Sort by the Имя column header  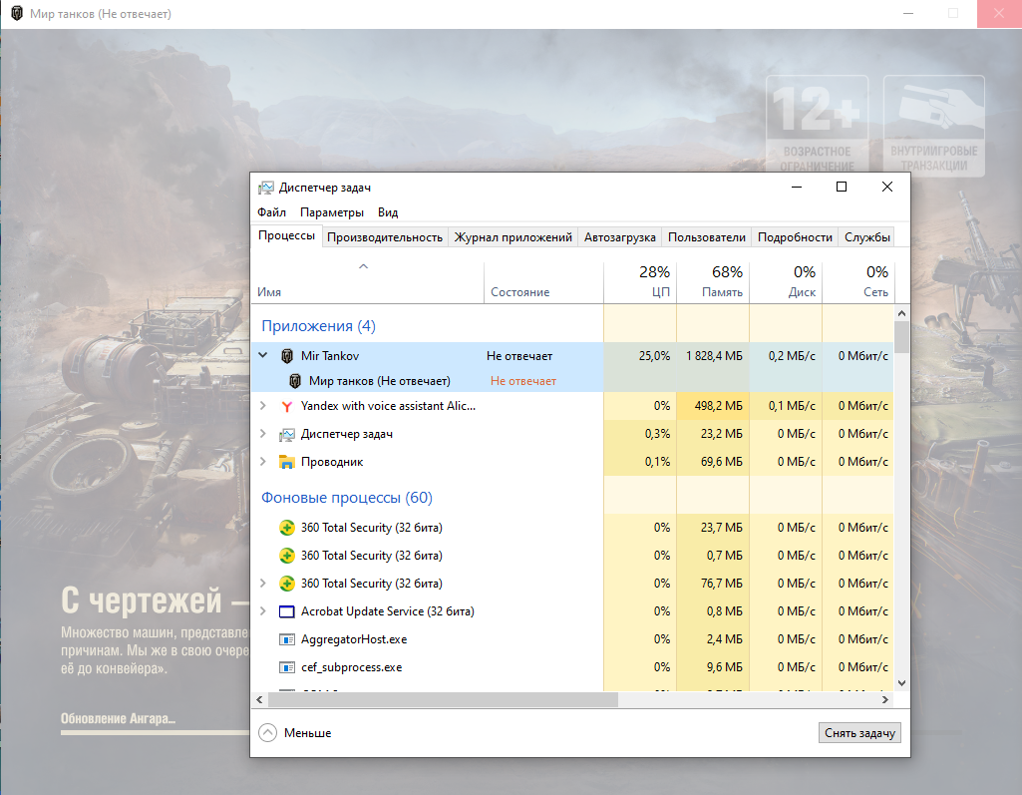pyautogui.click(x=368, y=283)
